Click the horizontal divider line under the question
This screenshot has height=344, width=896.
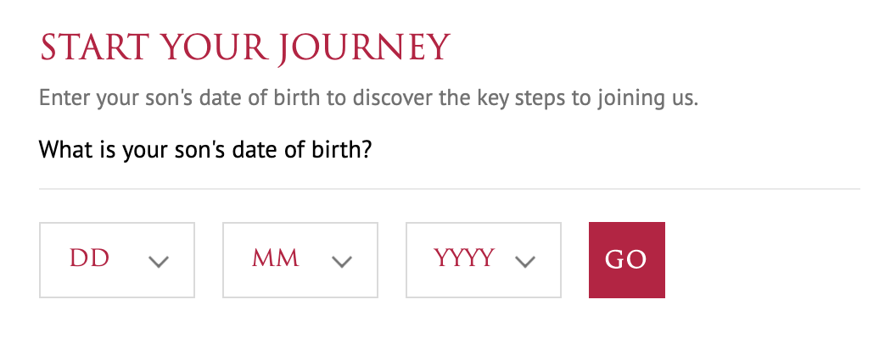point(450,188)
